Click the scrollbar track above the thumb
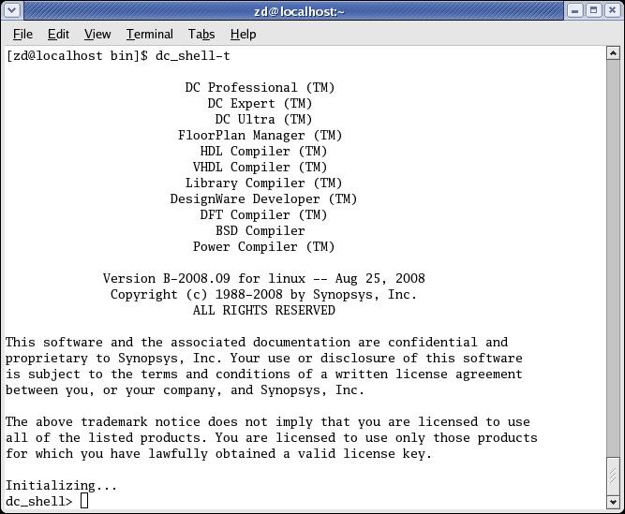Screen dimensions: 625x514 (613, 258)
